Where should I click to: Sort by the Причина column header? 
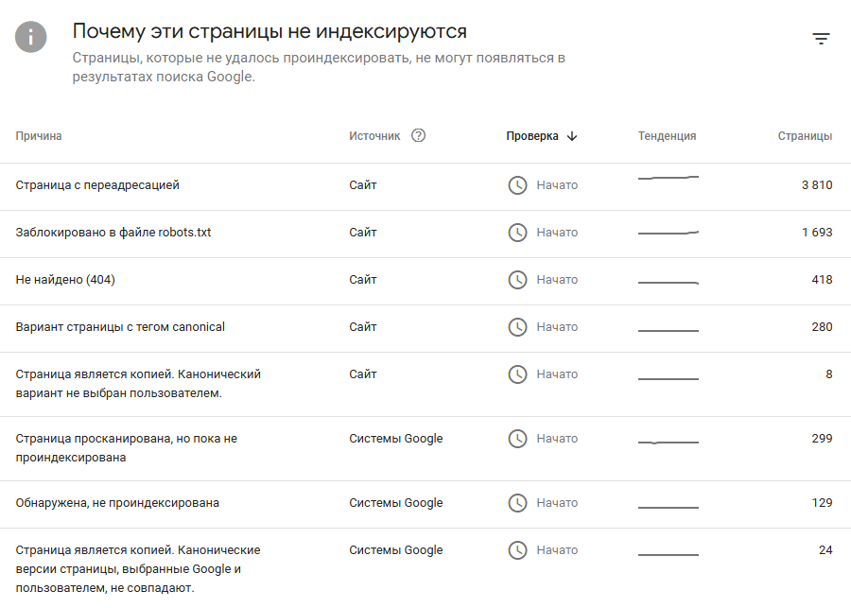click(x=39, y=136)
